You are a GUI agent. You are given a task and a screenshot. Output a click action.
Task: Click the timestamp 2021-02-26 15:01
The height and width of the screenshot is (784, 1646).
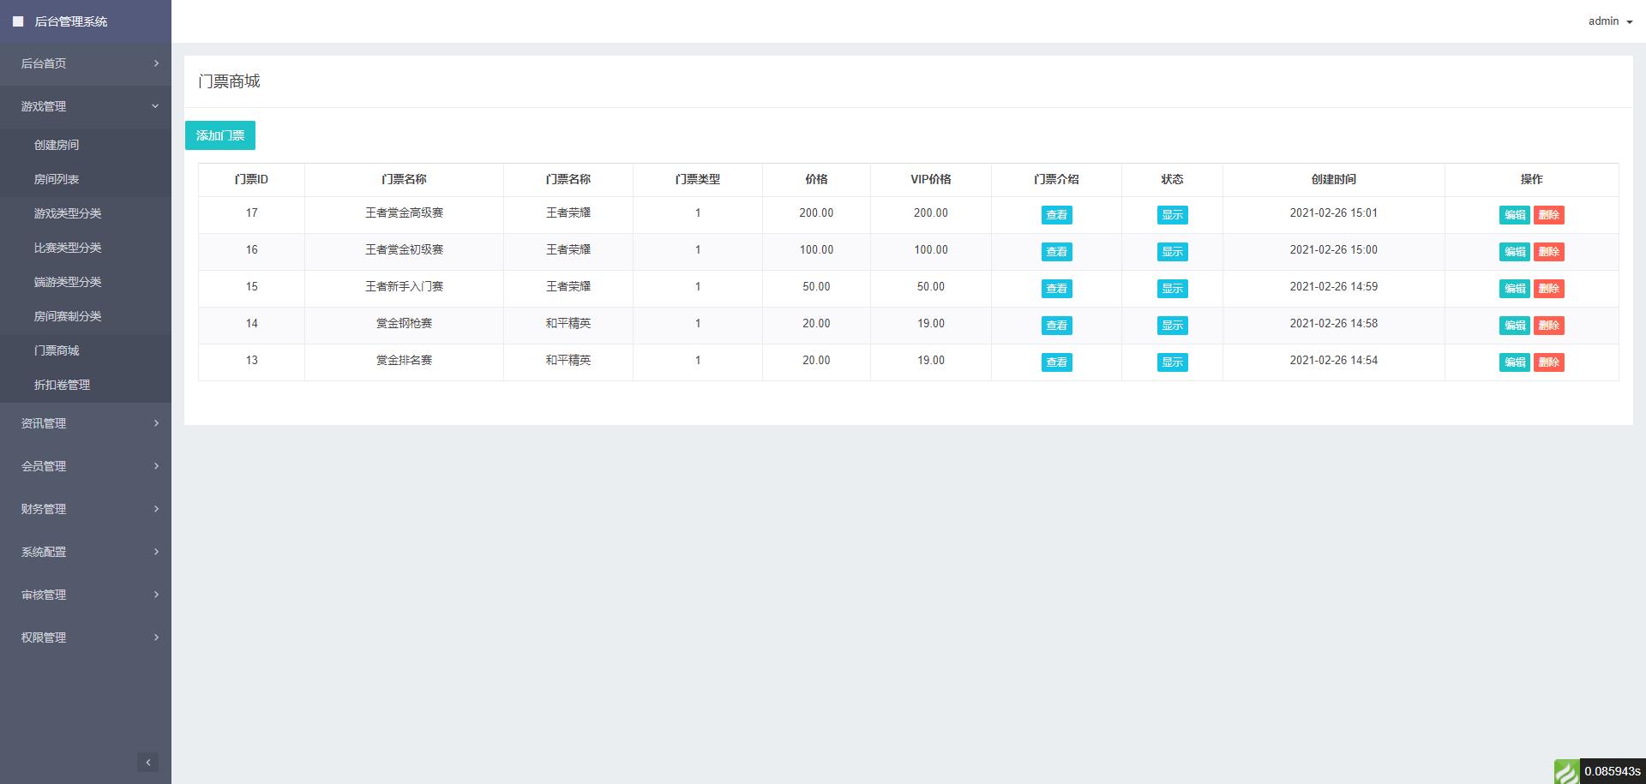(1334, 212)
